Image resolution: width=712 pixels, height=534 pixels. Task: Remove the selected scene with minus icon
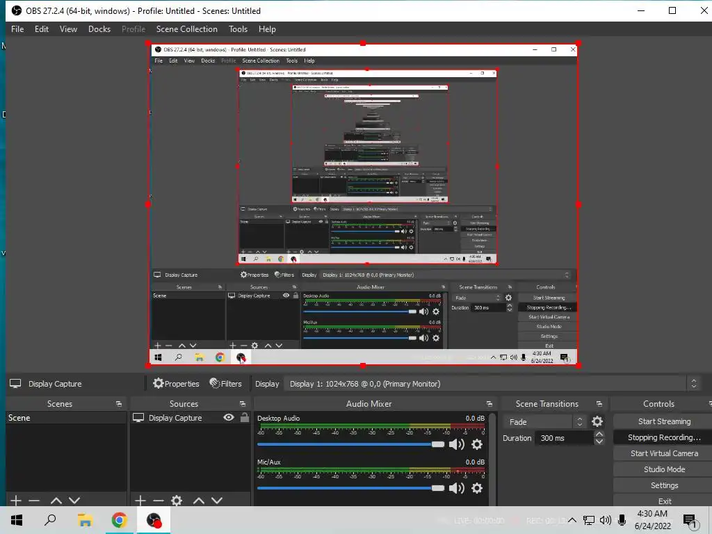(x=34, y=501)
